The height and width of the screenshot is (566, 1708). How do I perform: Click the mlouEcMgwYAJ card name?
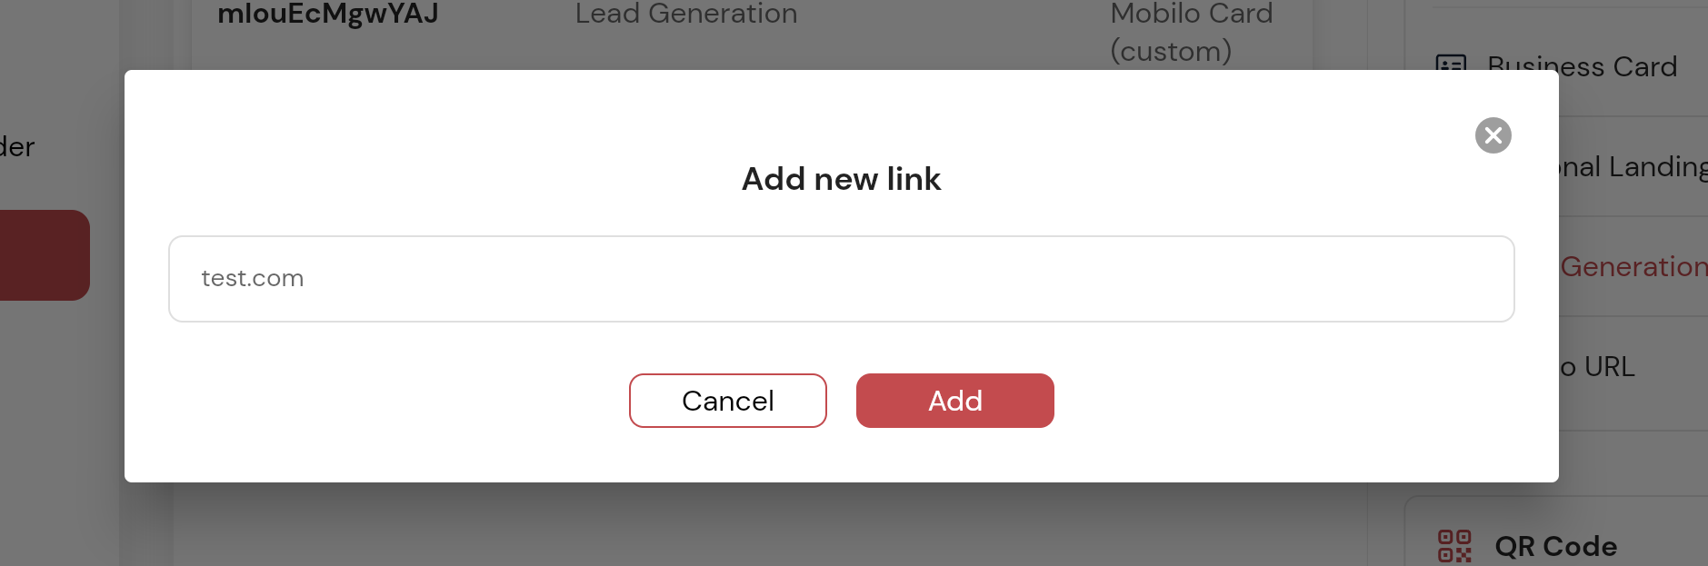coord(328,14)
